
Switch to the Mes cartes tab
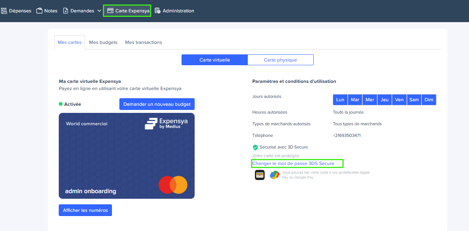(70, 42)
